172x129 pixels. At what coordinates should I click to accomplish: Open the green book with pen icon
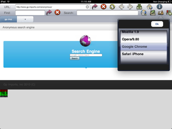[153, 13]
